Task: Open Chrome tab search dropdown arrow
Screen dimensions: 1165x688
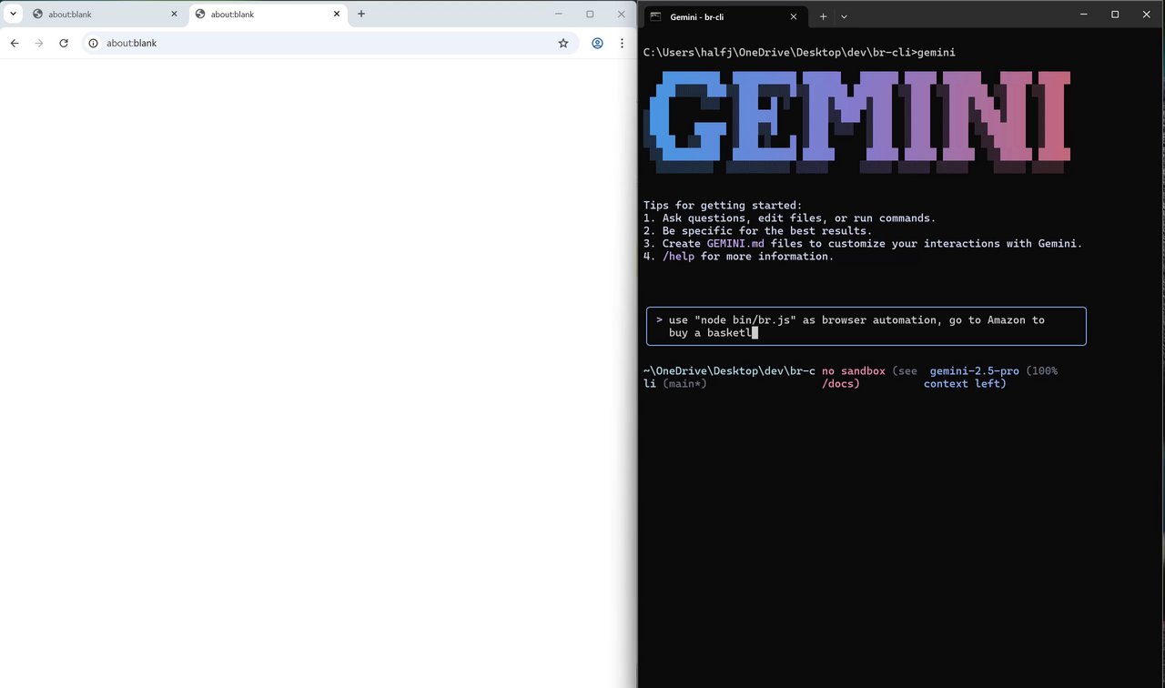Action: (14, 14)
